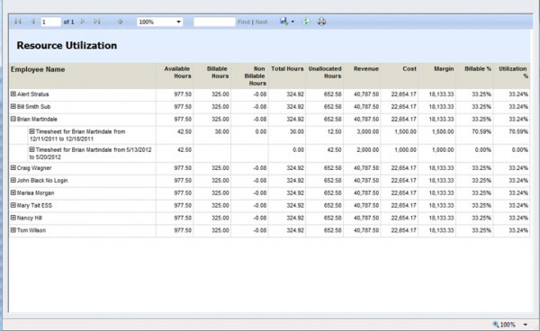Open the export save icon
This screenshot has height=331, width=540.
[x=283, y=22]
